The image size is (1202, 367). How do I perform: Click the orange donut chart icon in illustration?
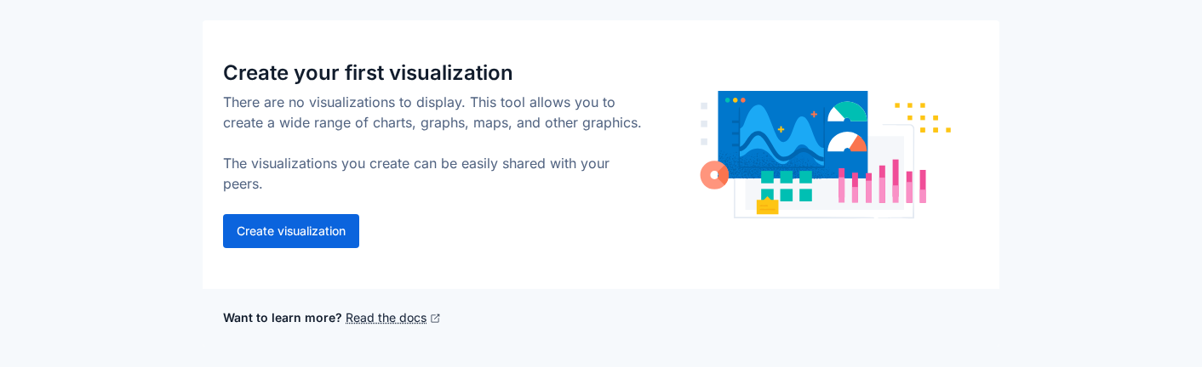(714, 175)
